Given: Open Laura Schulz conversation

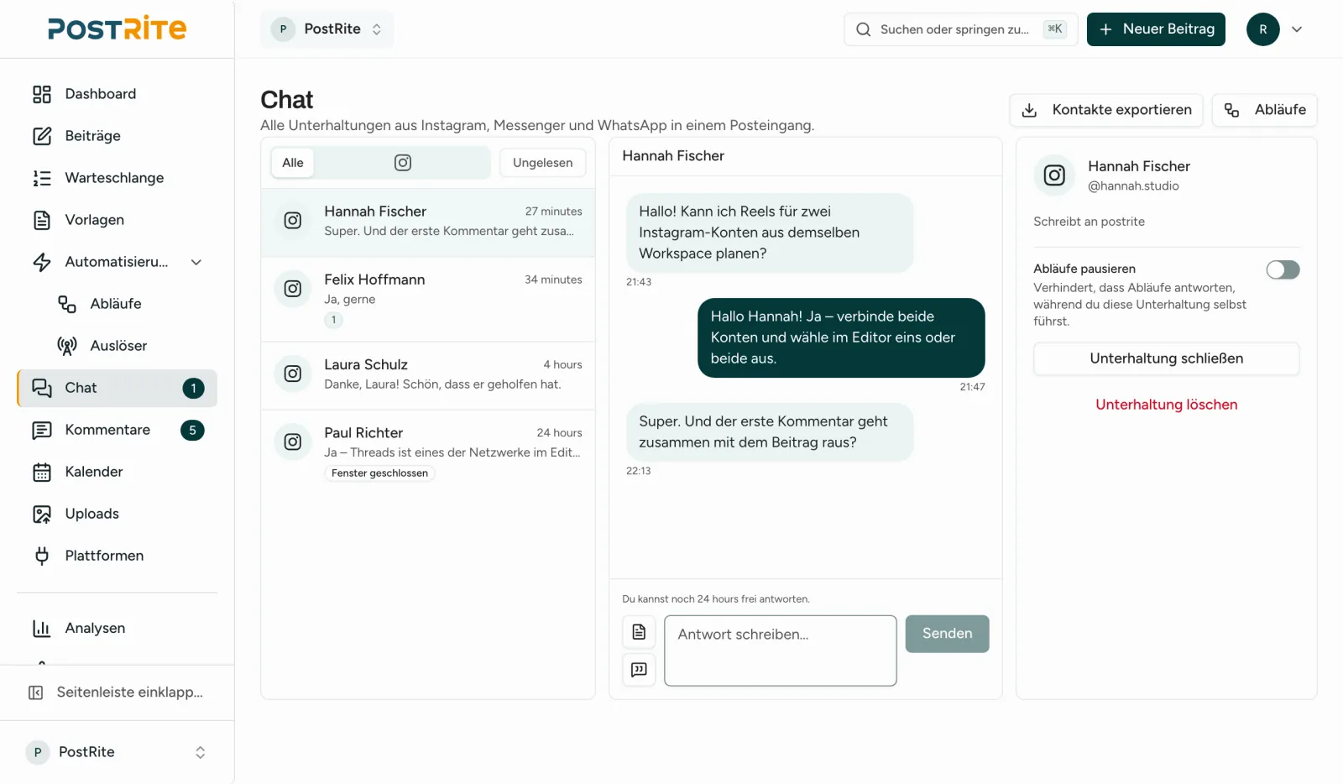Looking at the screenshot, I should (x=428, y=375).
